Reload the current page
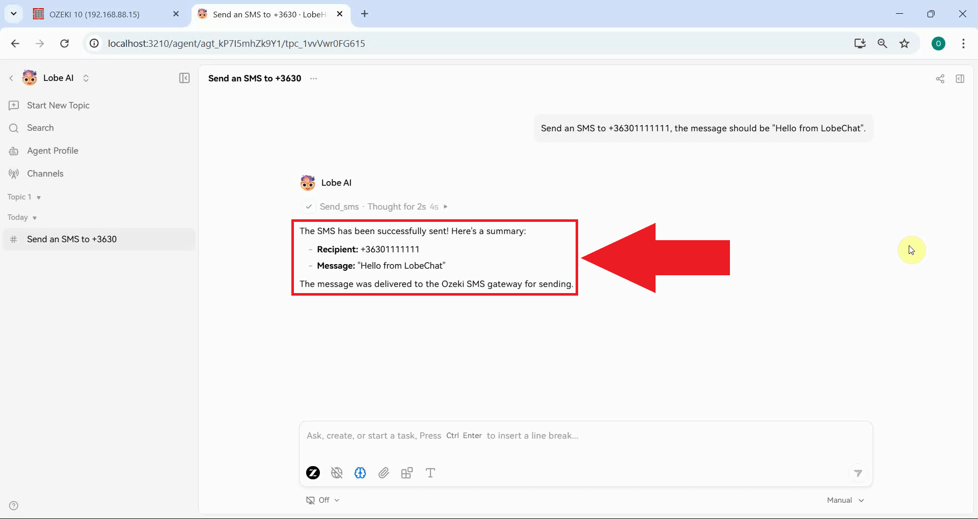The width and height of the screenshot is (978, 519). [x=64, y=43]
